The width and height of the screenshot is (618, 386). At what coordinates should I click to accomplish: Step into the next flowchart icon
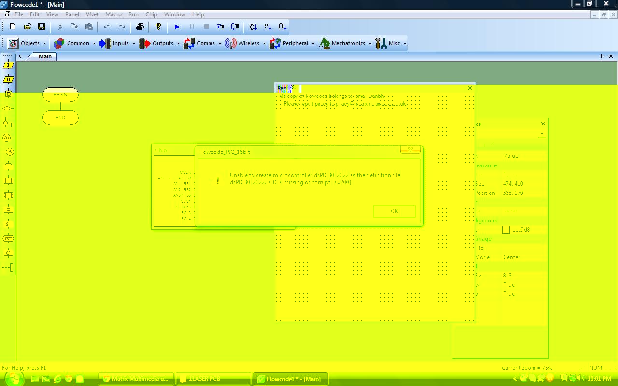tap(220, 27)
